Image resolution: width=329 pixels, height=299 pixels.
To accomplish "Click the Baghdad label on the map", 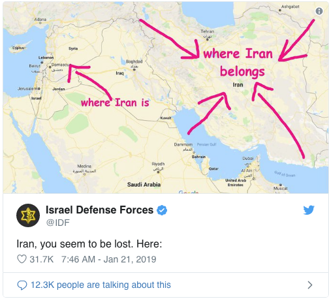I will pyautogui.click(x=134, y=61).
